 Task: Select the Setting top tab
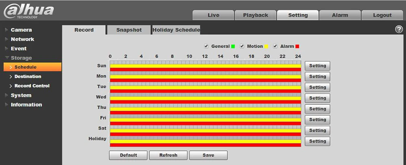298,15
